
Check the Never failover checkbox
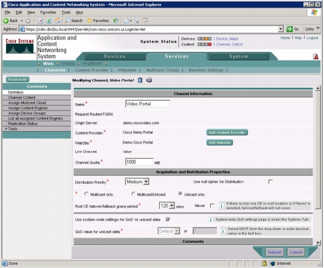coord(212,206)
